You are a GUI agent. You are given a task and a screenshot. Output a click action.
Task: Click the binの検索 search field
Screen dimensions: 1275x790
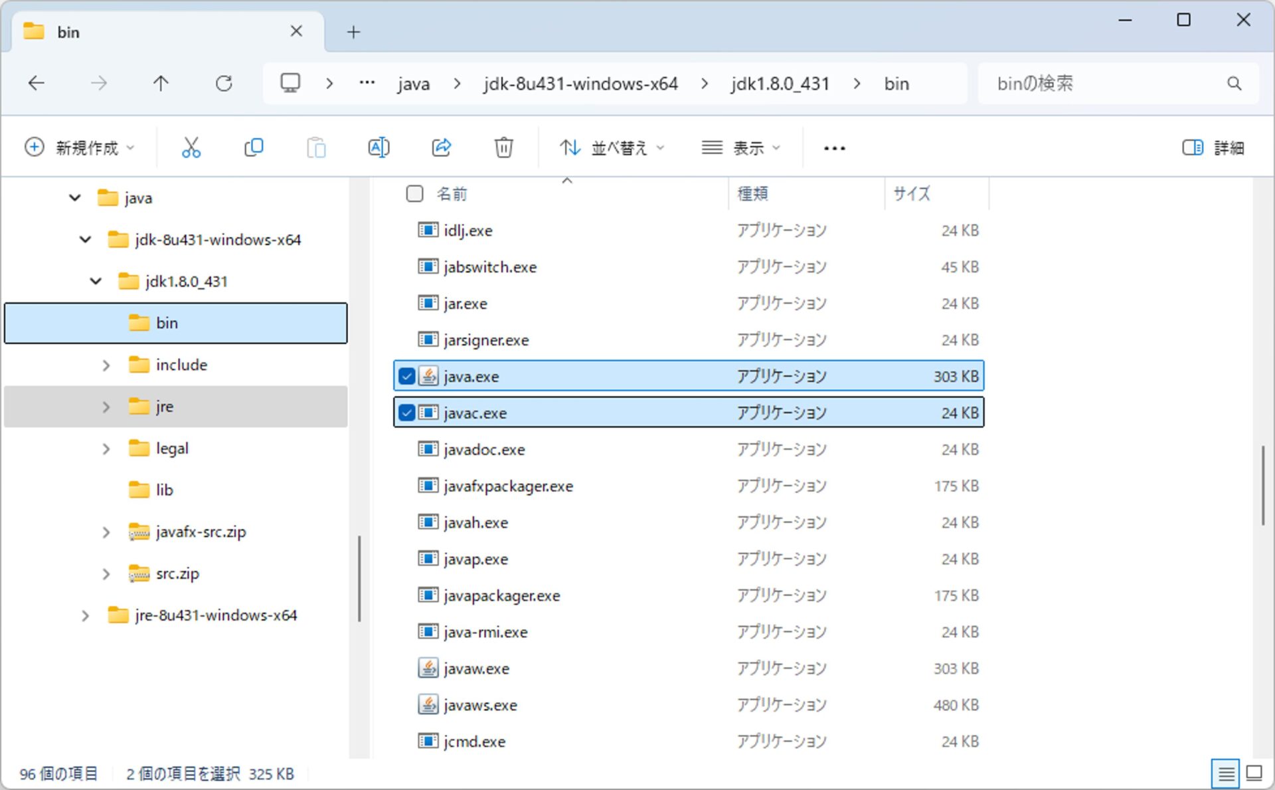click(x=1102, y=84)
